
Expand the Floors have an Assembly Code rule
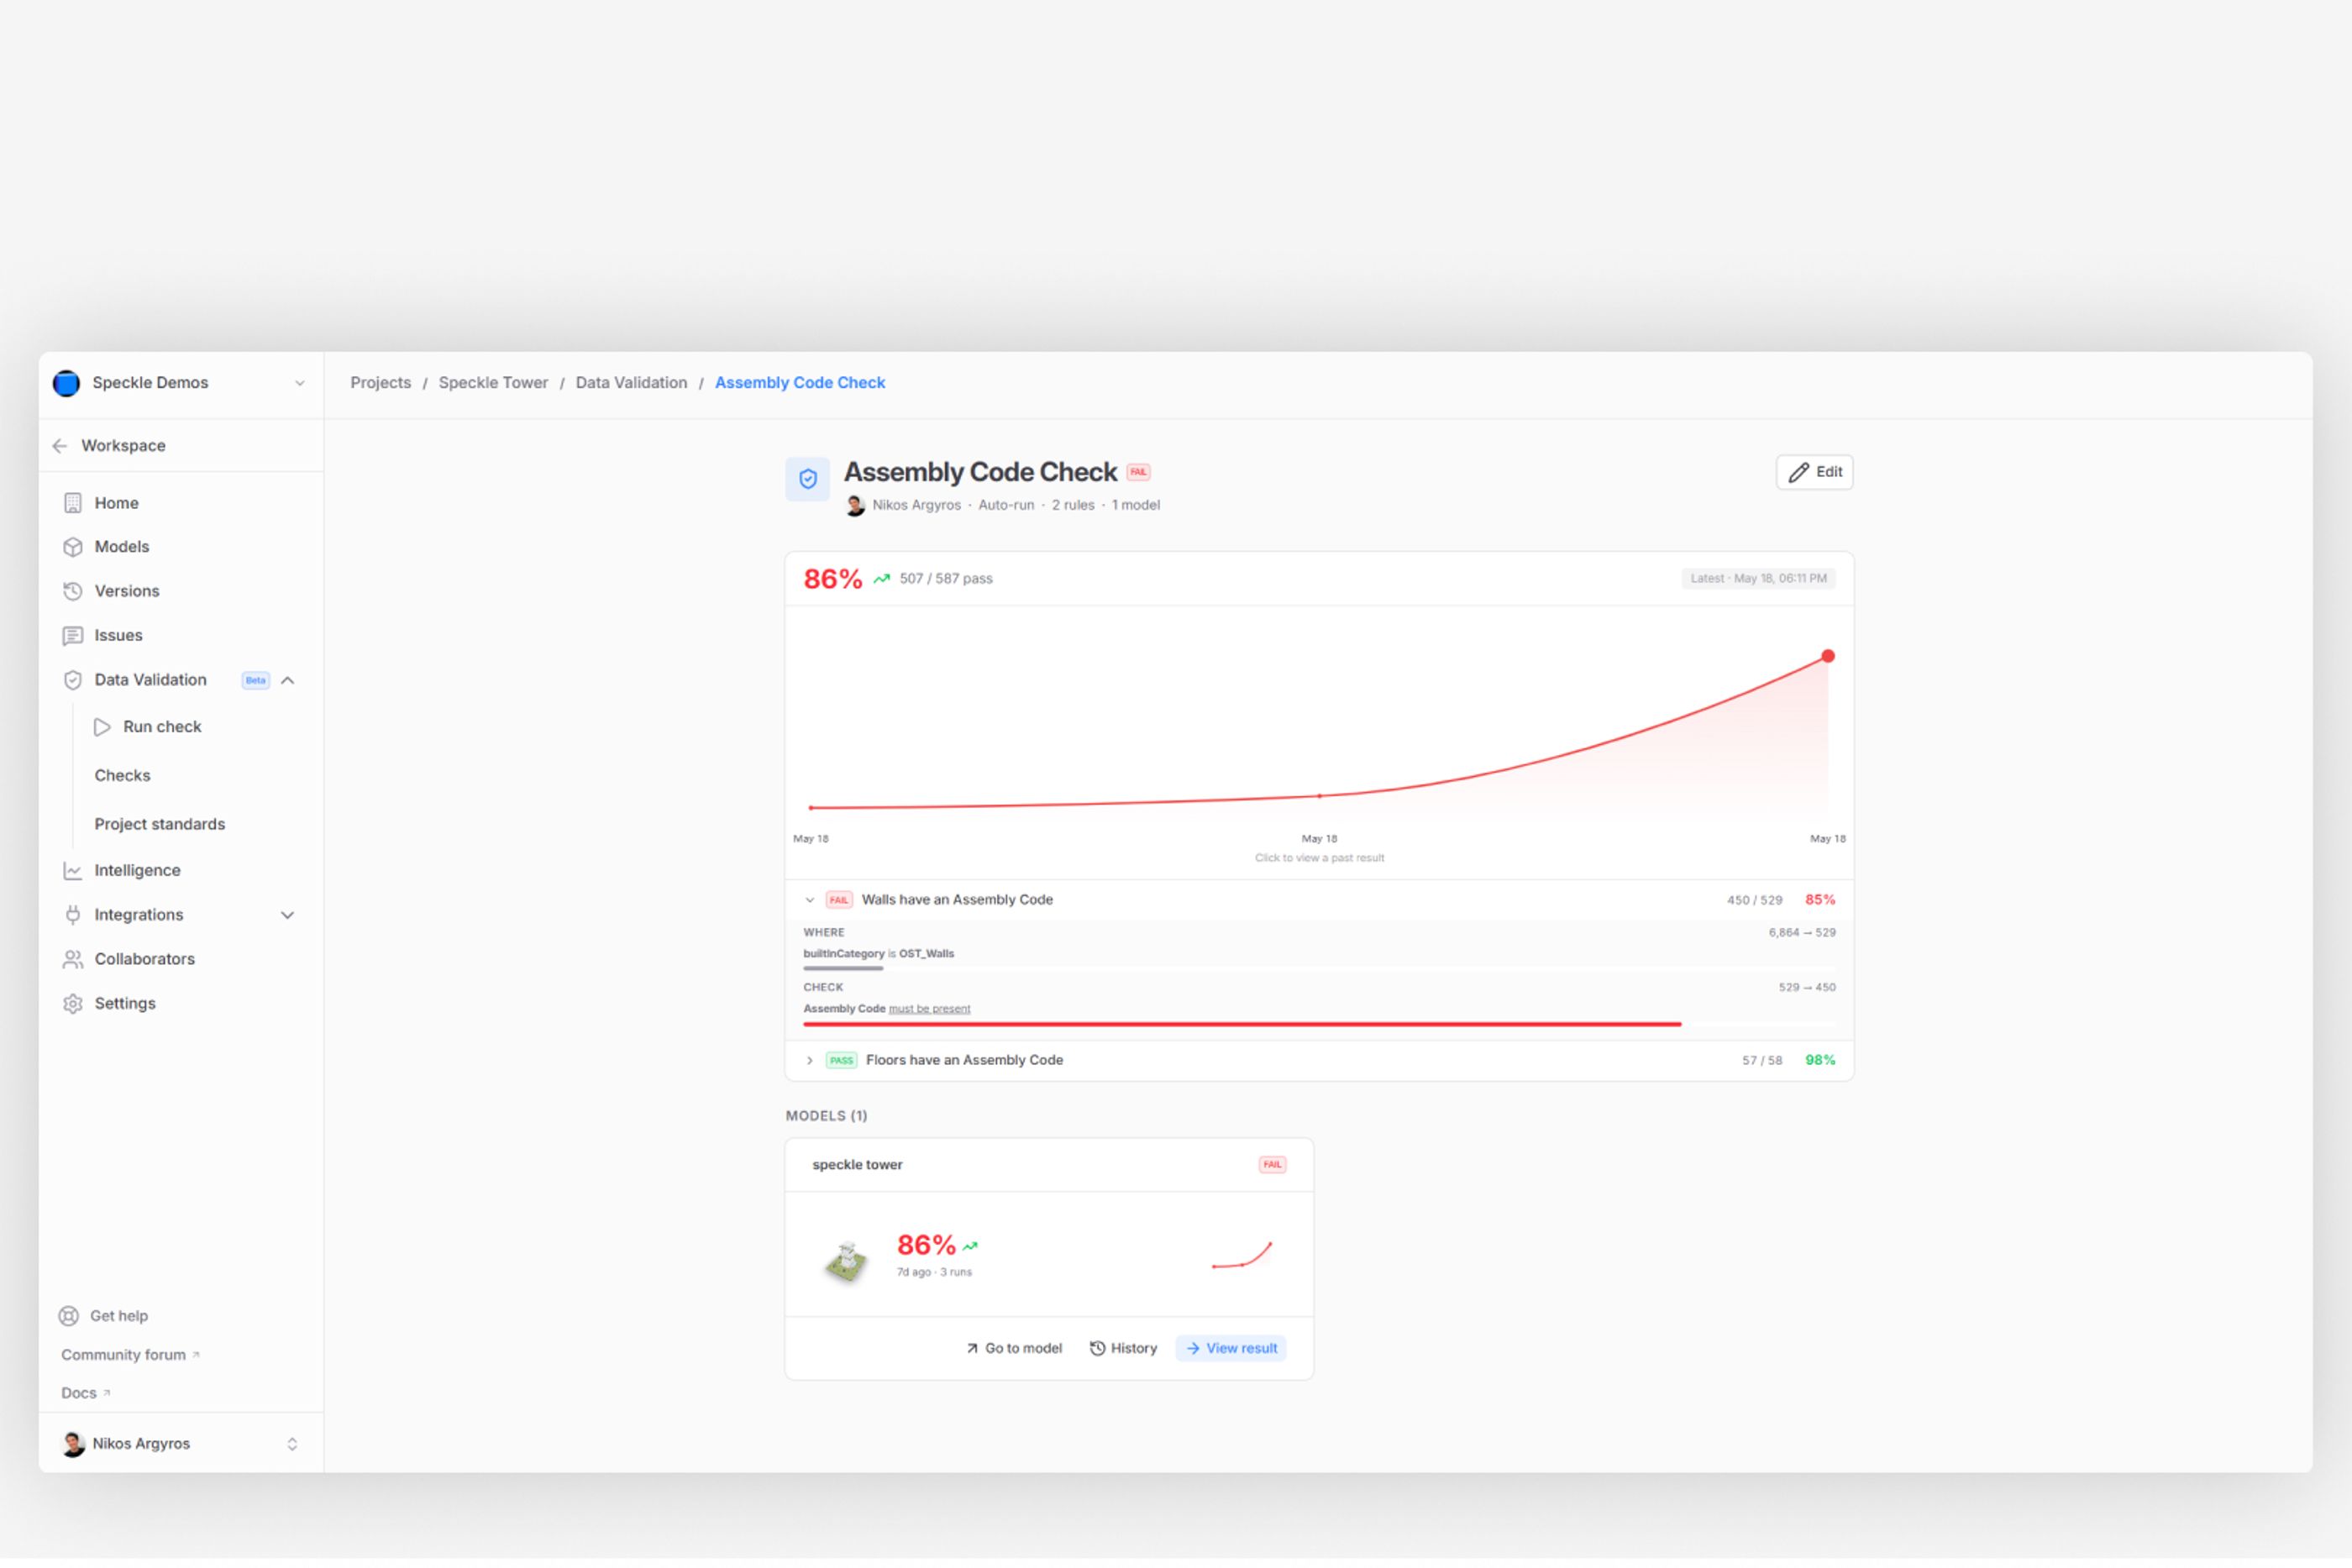tap(810, 1061)
